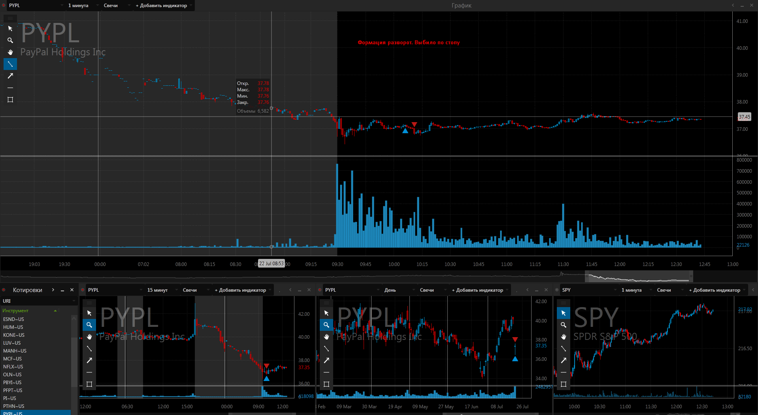Viewport: 758px width, 415px height.
Task: Expand Котировки panel with the chevron arrow
Action: 53,290
